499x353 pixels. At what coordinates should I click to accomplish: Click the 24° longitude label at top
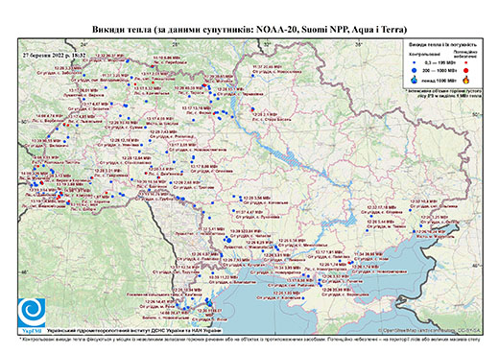pyautogui.click(x=83, y=44)
